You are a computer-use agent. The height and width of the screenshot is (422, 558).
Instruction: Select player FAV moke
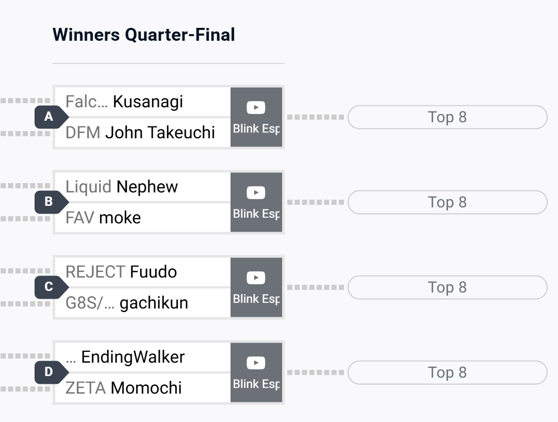[143, 218]
